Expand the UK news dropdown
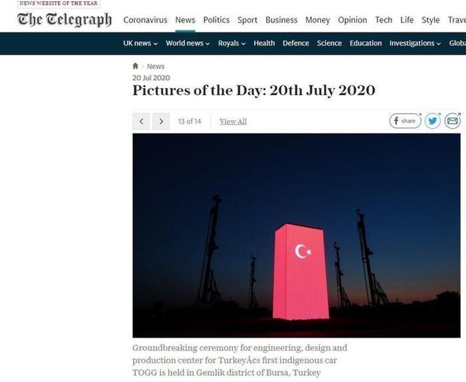This screenshot has height=382, width=466. click(x=140, y=44)
